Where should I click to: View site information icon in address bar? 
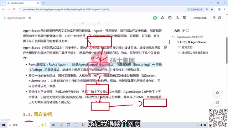pos(20,10)
